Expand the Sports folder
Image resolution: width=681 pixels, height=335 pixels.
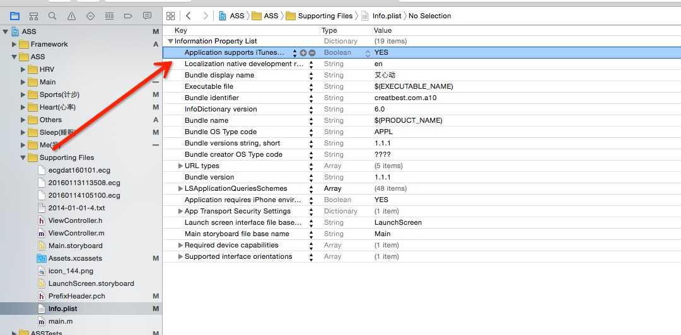click(x=23, y=94)
